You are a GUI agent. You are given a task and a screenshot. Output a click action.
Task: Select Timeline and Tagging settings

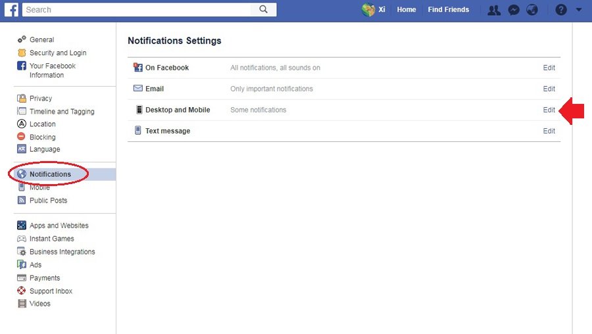point(62,112)
